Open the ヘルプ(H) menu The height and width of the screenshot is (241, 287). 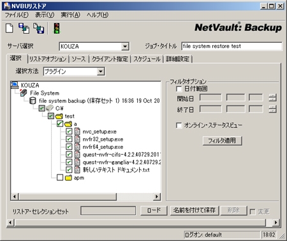click(98, 15)
